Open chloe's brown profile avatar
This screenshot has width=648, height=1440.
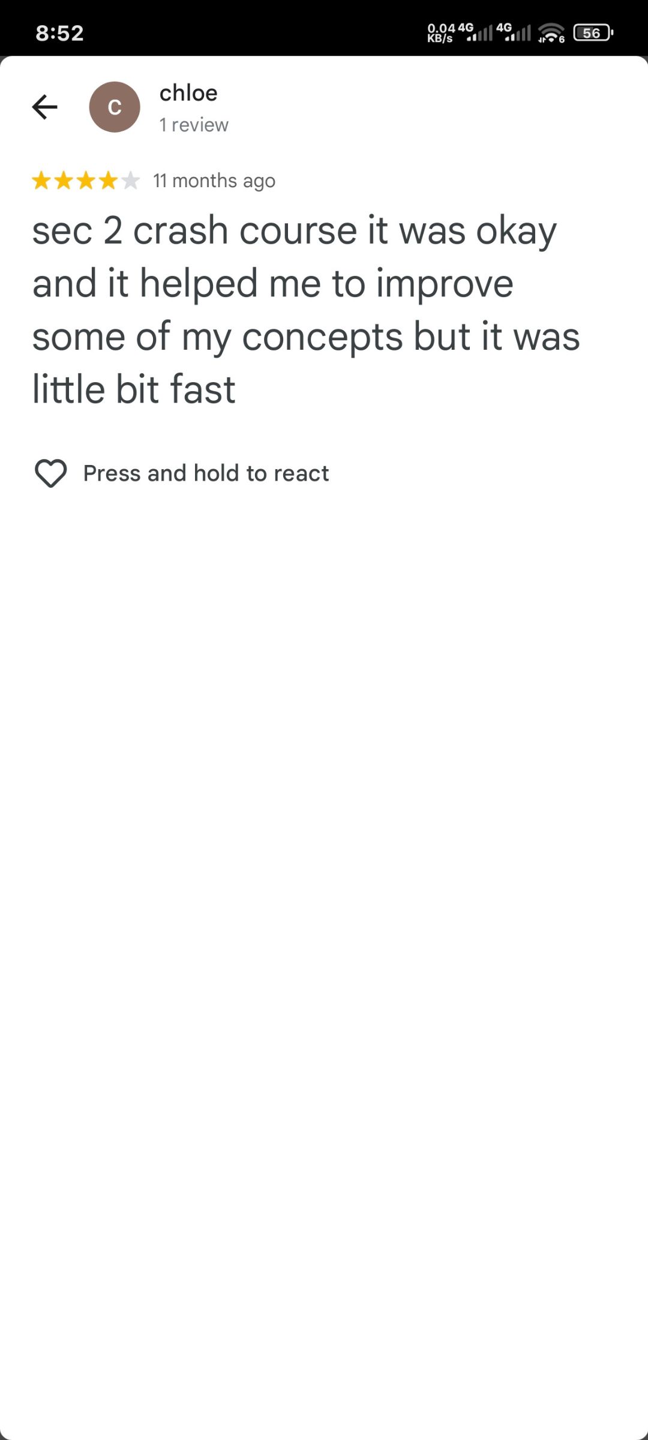[x=115, y=107]
